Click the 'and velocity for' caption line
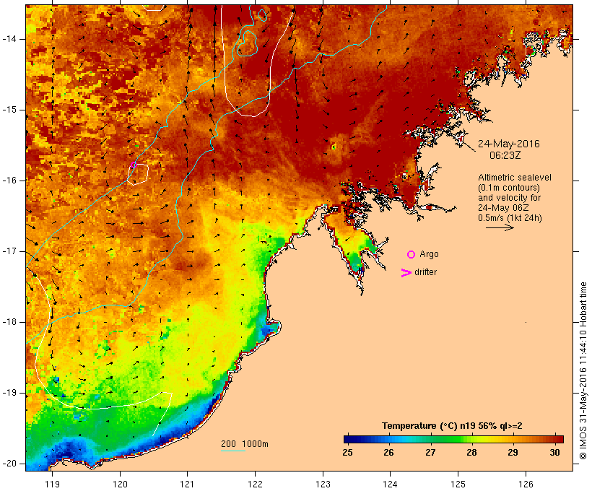This screenshot has height=491, width=592. point(509,198)
